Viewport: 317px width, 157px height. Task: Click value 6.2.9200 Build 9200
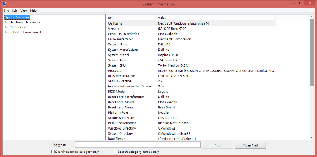pos(172,29)
